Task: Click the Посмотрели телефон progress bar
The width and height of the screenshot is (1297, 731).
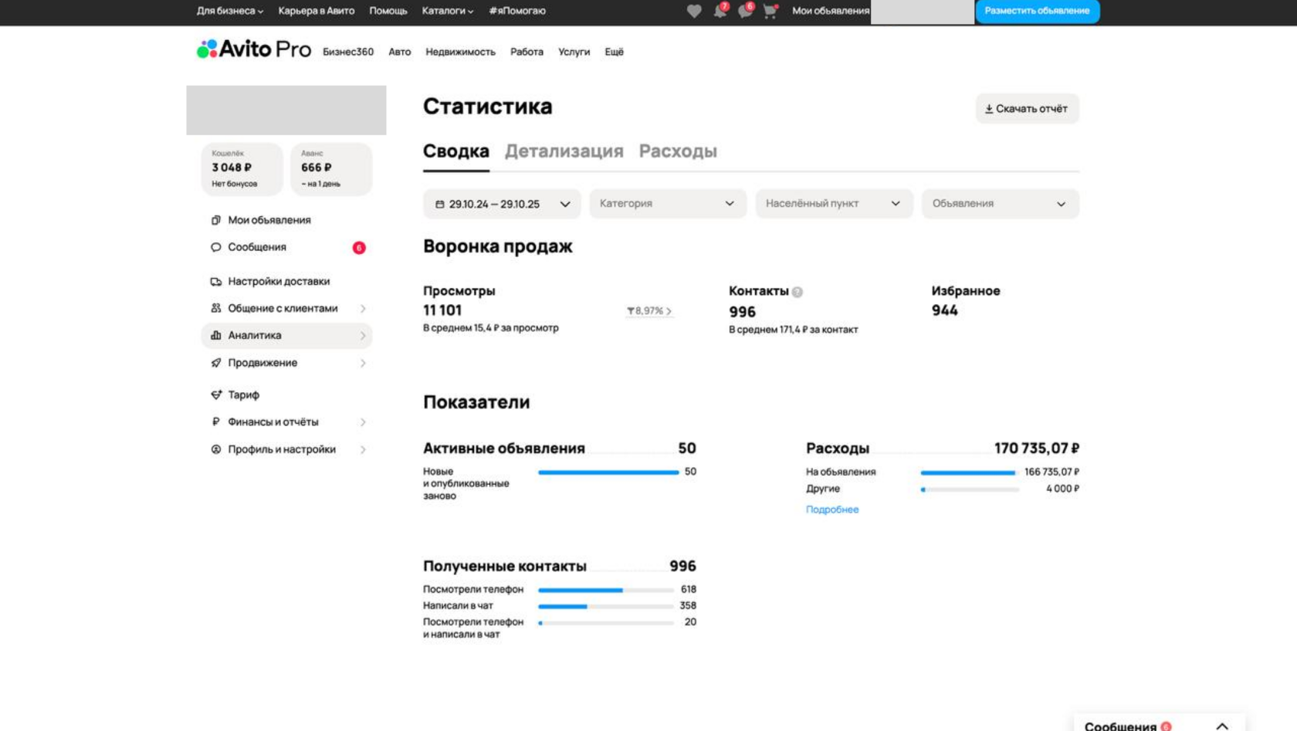Action: [606, 590]
